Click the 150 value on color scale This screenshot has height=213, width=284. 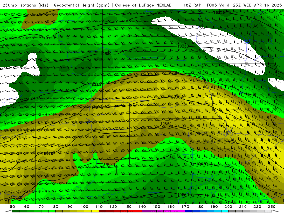coord(157,207)
